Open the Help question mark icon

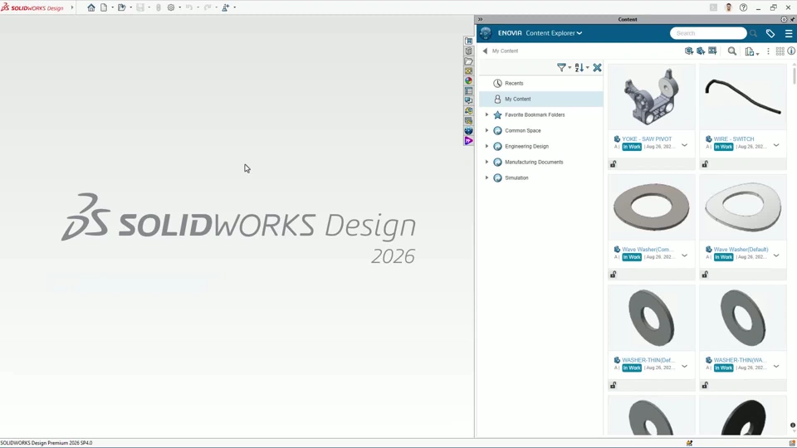pyautogui.click(x=743, y=7)
